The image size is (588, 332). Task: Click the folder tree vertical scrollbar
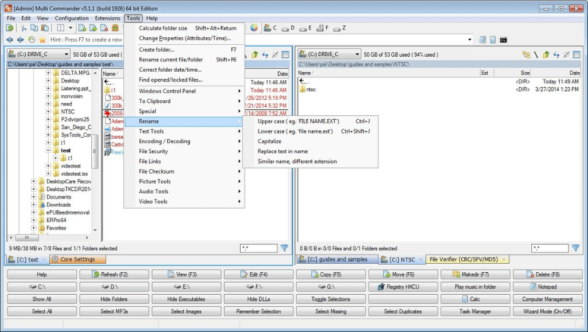tap(95, 151)
